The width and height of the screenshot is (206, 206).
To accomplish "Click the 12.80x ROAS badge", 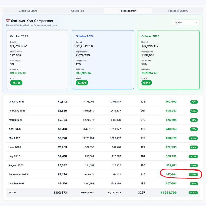I will 82,83.
